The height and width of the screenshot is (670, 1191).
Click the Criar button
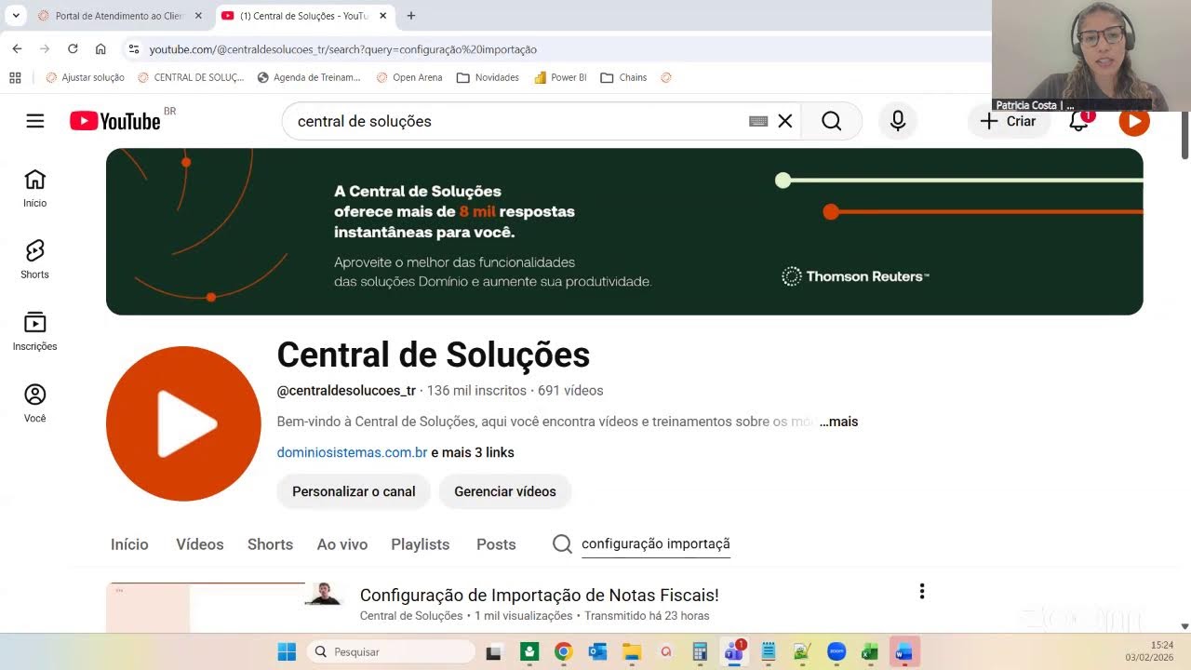1009,121
